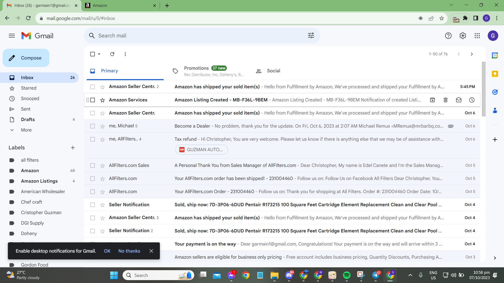Open Gmail Settings gear icon

click(x=463, y=36)
